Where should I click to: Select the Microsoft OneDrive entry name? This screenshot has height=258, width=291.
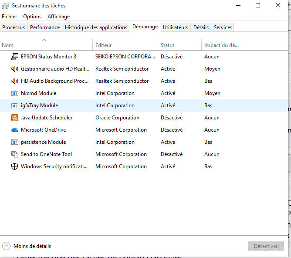[44, 130]
